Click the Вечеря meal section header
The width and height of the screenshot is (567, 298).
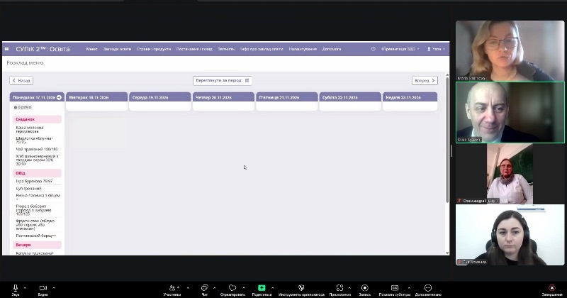click(x=37, y=245)
